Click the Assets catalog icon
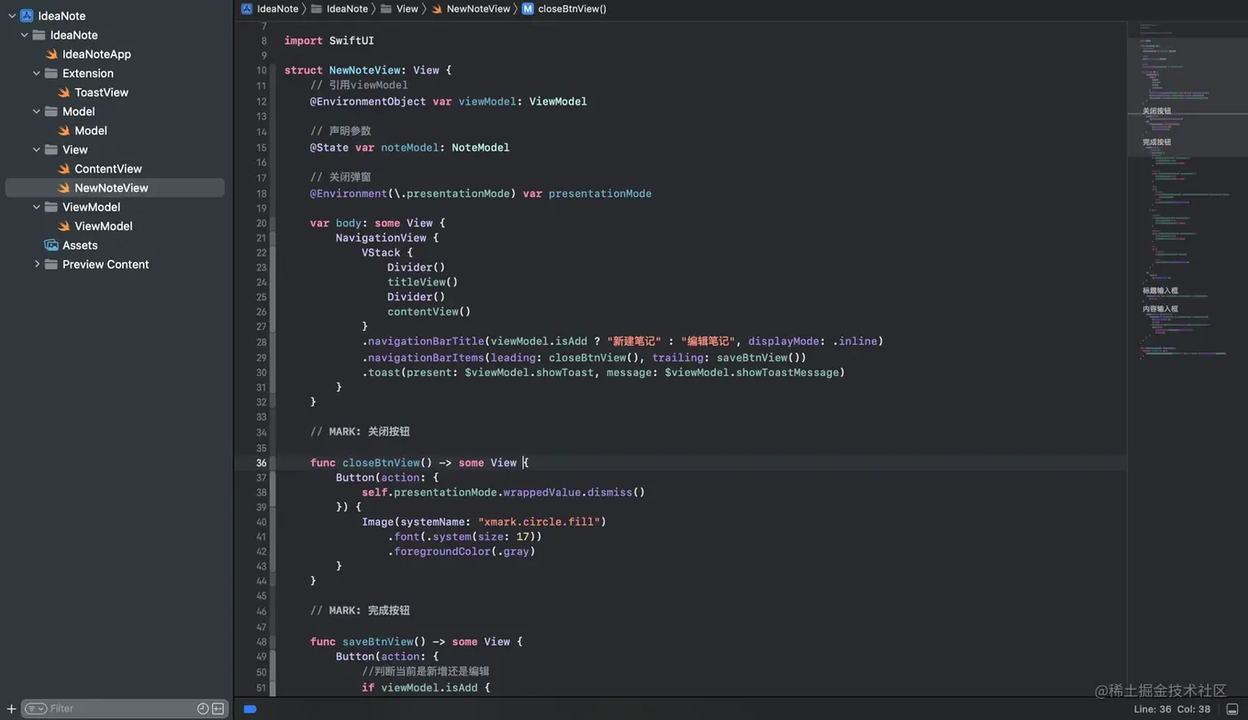Viewport: 1248px width, 720px height. [52, 245]
